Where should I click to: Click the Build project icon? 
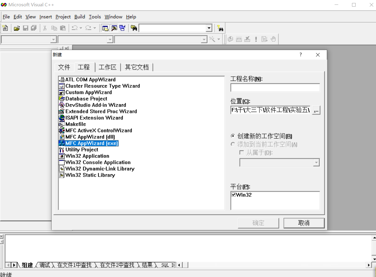[239, 39]
